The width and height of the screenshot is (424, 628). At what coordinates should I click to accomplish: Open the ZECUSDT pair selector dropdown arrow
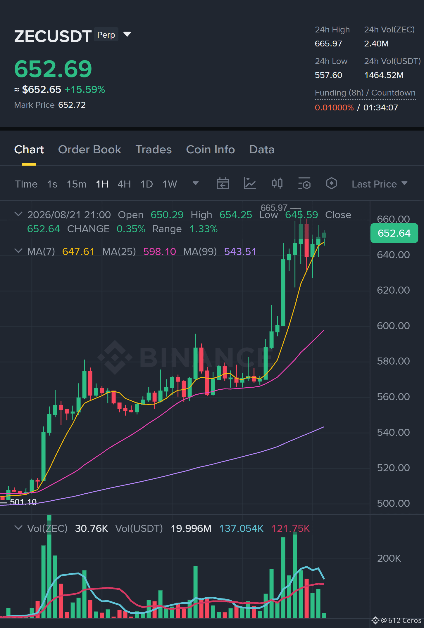(127, 34)
